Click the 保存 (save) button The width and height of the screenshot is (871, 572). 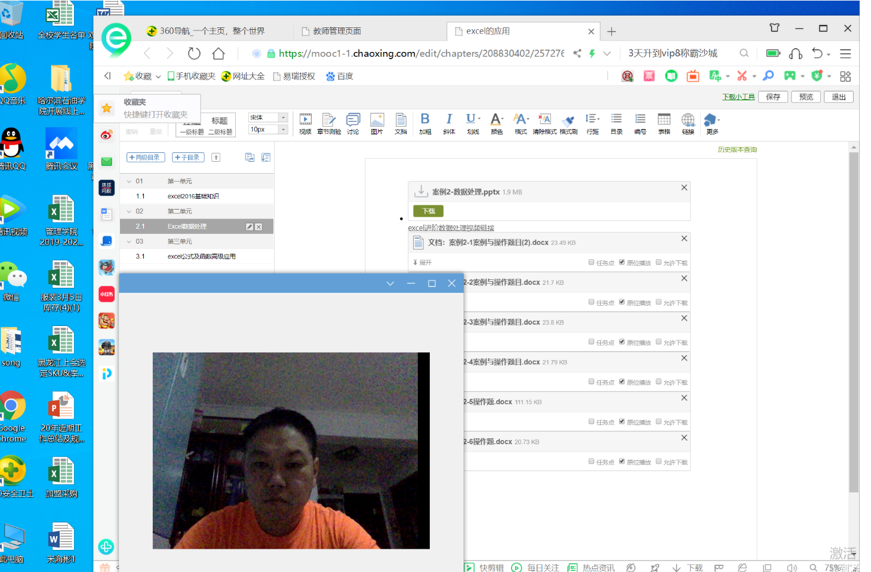tap(773, 97)
